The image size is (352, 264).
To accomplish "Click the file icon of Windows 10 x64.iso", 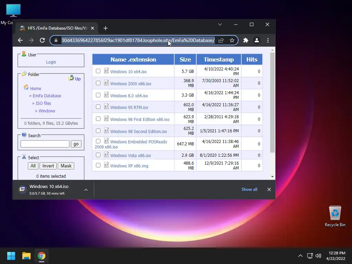I will click(107, 71).
